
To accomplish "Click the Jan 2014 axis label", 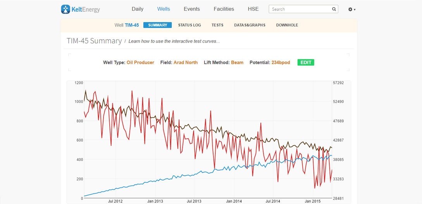I will point(234,201).
